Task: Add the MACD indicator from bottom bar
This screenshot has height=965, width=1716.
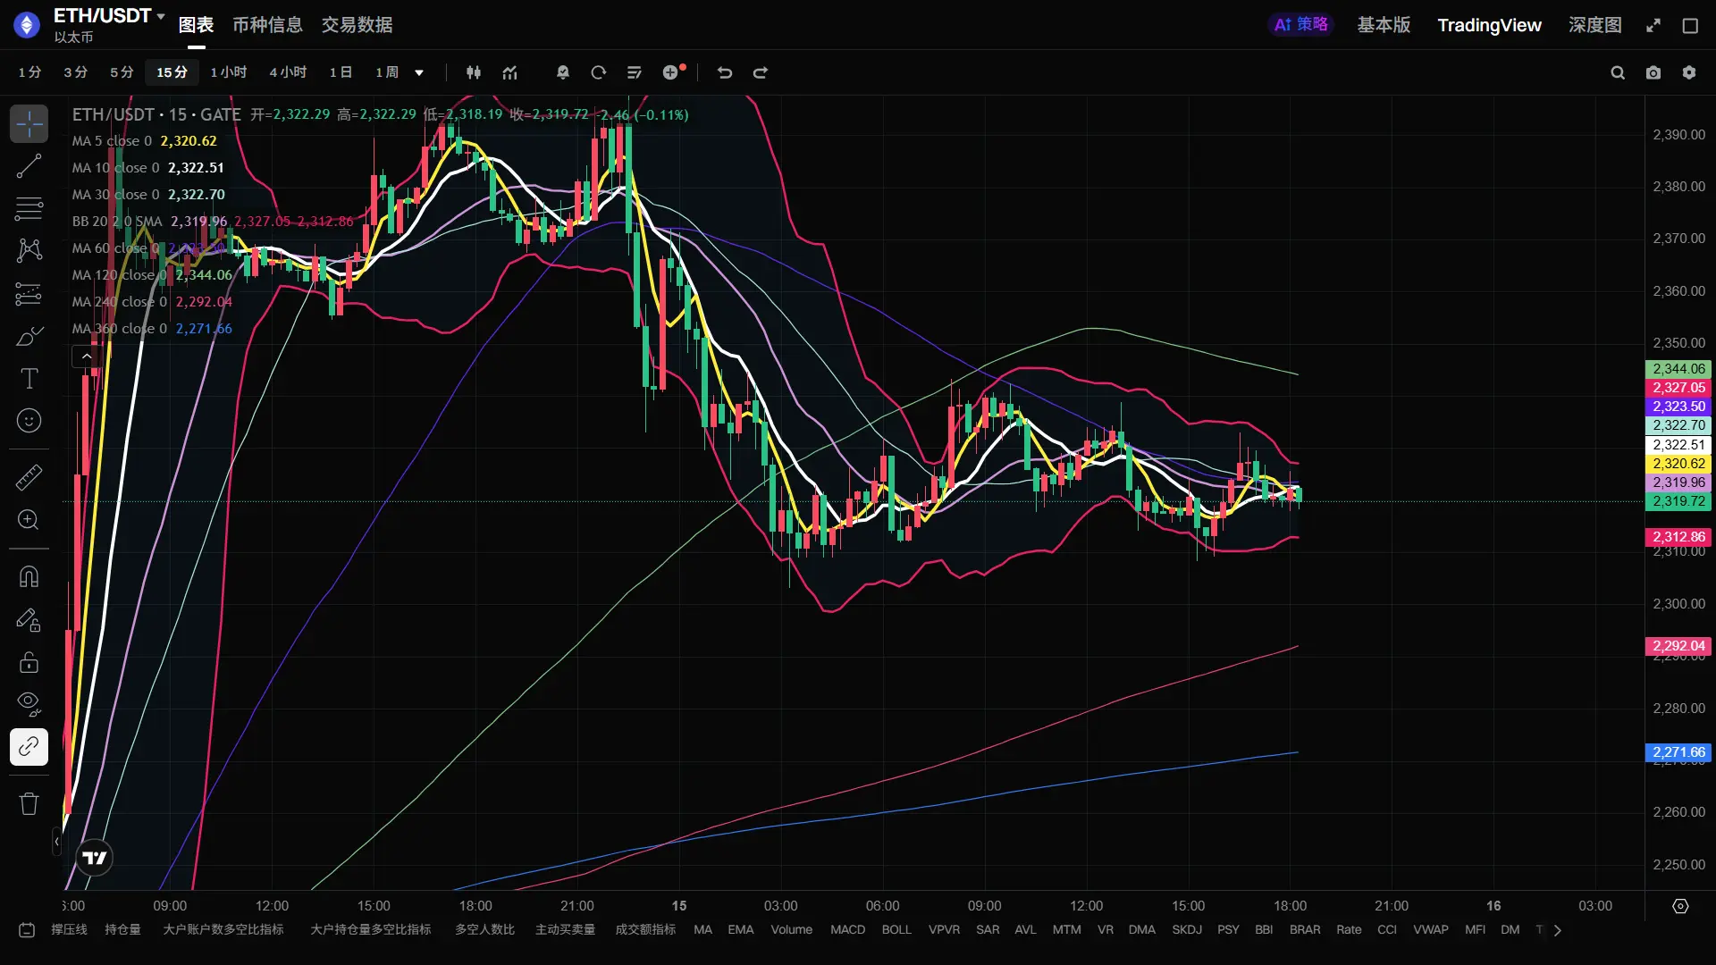Action: (847, 930)
